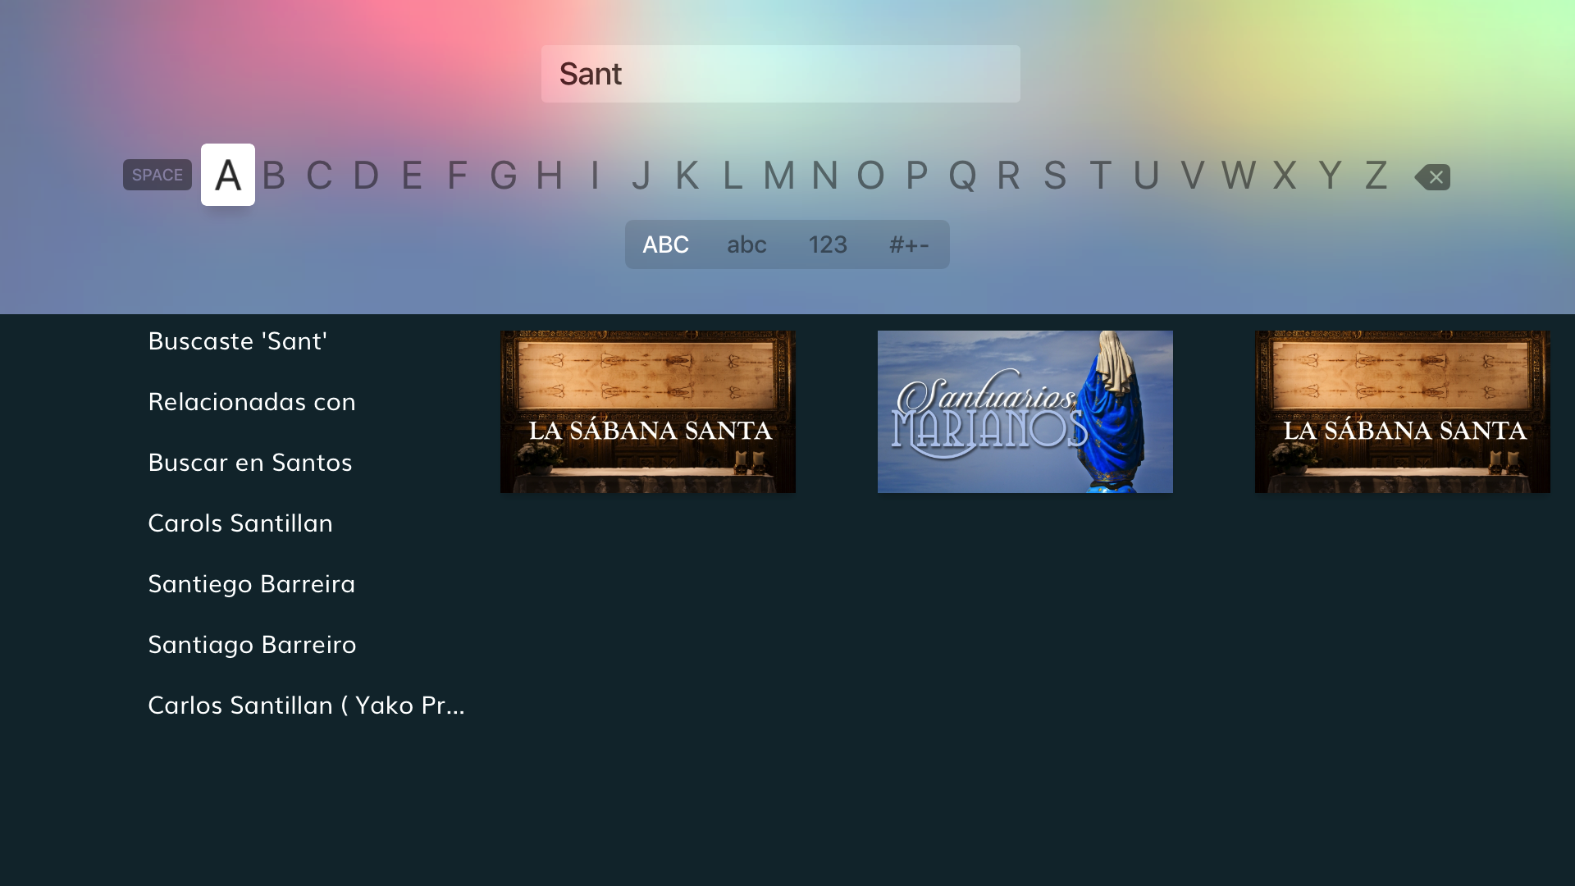Image resolution: width=1575 pixels, height=886 pixels.
Task: Select the letter G key
Action: pos(504,175)
